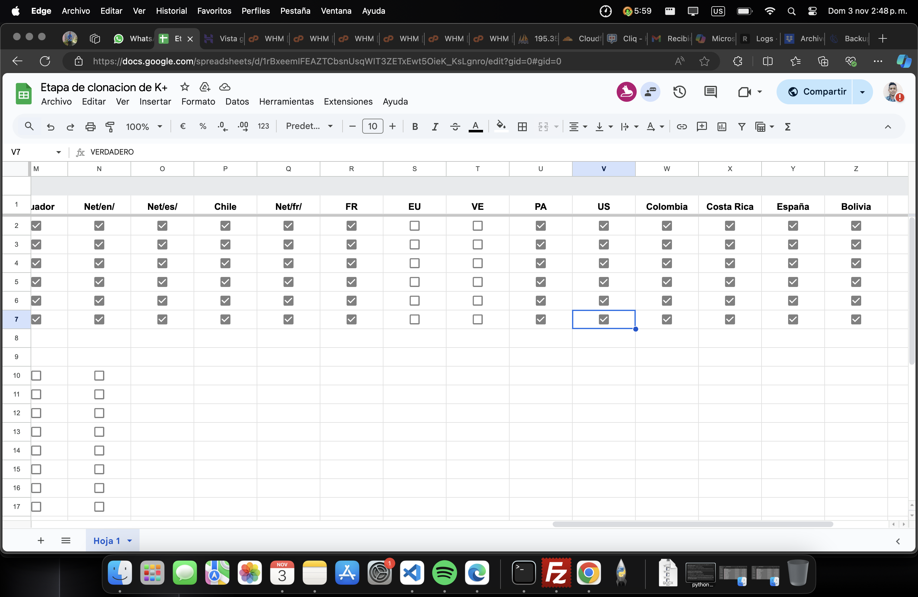918x597 pixels.
Task: Check the cloud save status icon
Action: [x=225, y=87]
